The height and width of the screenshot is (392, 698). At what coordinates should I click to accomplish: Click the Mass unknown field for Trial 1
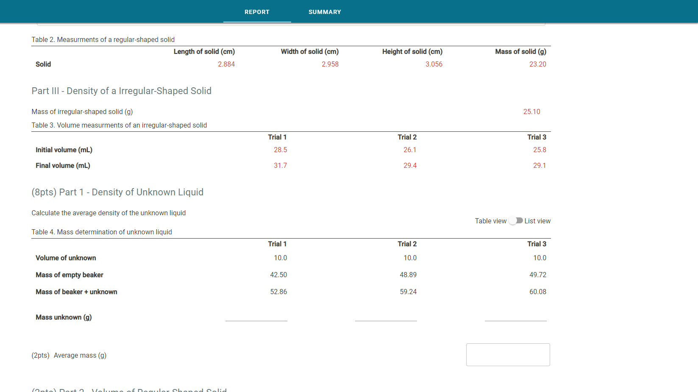(256, 318)
